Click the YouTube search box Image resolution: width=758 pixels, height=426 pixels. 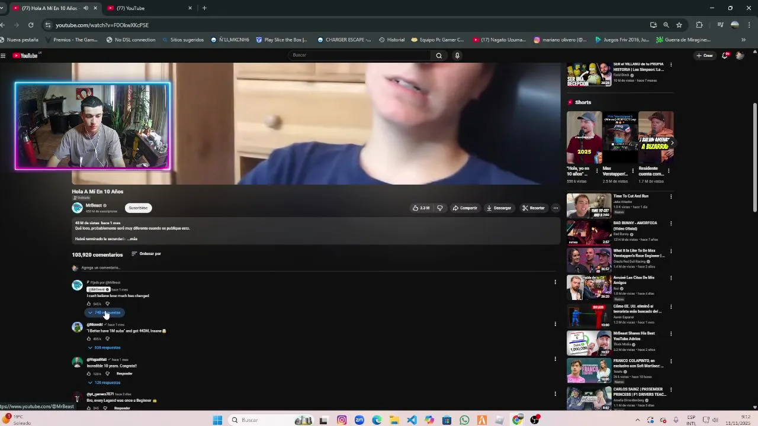tap(360, 55)
